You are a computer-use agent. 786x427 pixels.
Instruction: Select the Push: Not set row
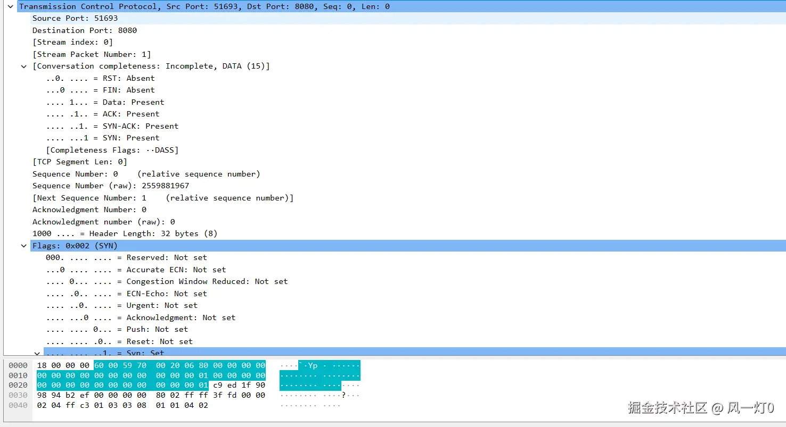click(415, 329)
